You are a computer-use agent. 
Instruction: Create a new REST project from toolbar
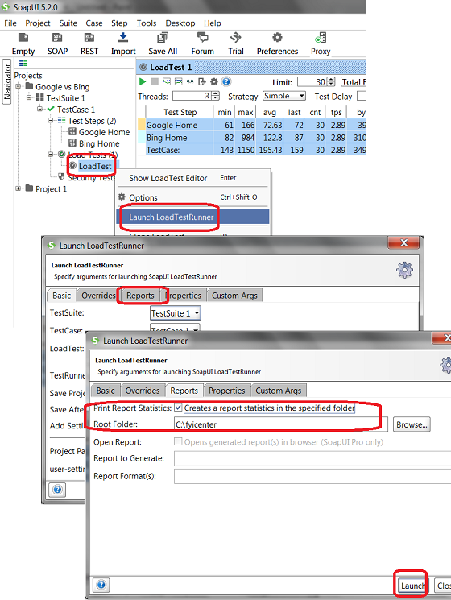point(89,38)
